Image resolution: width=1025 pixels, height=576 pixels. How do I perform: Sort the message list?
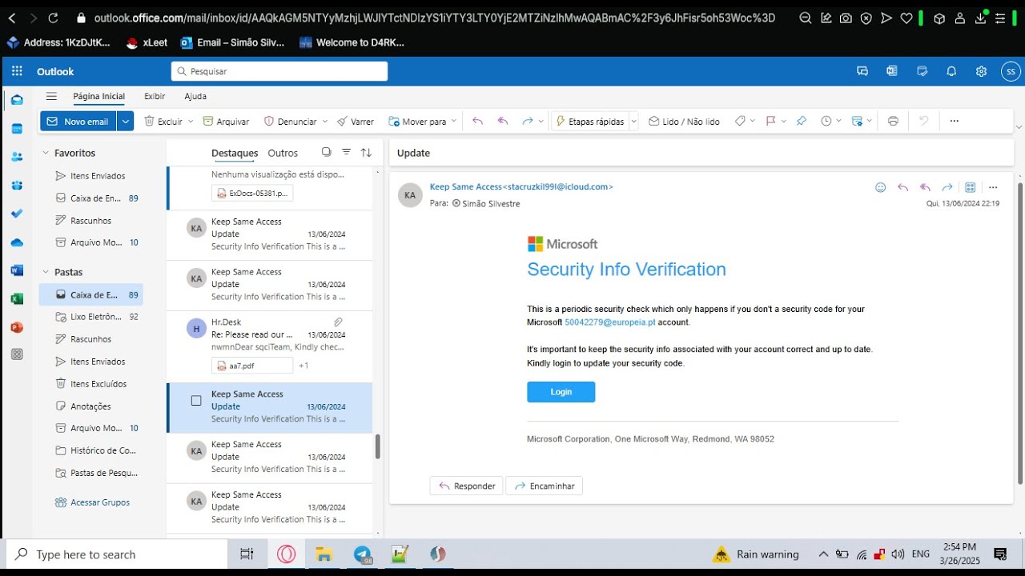click(x=366, y=152)
